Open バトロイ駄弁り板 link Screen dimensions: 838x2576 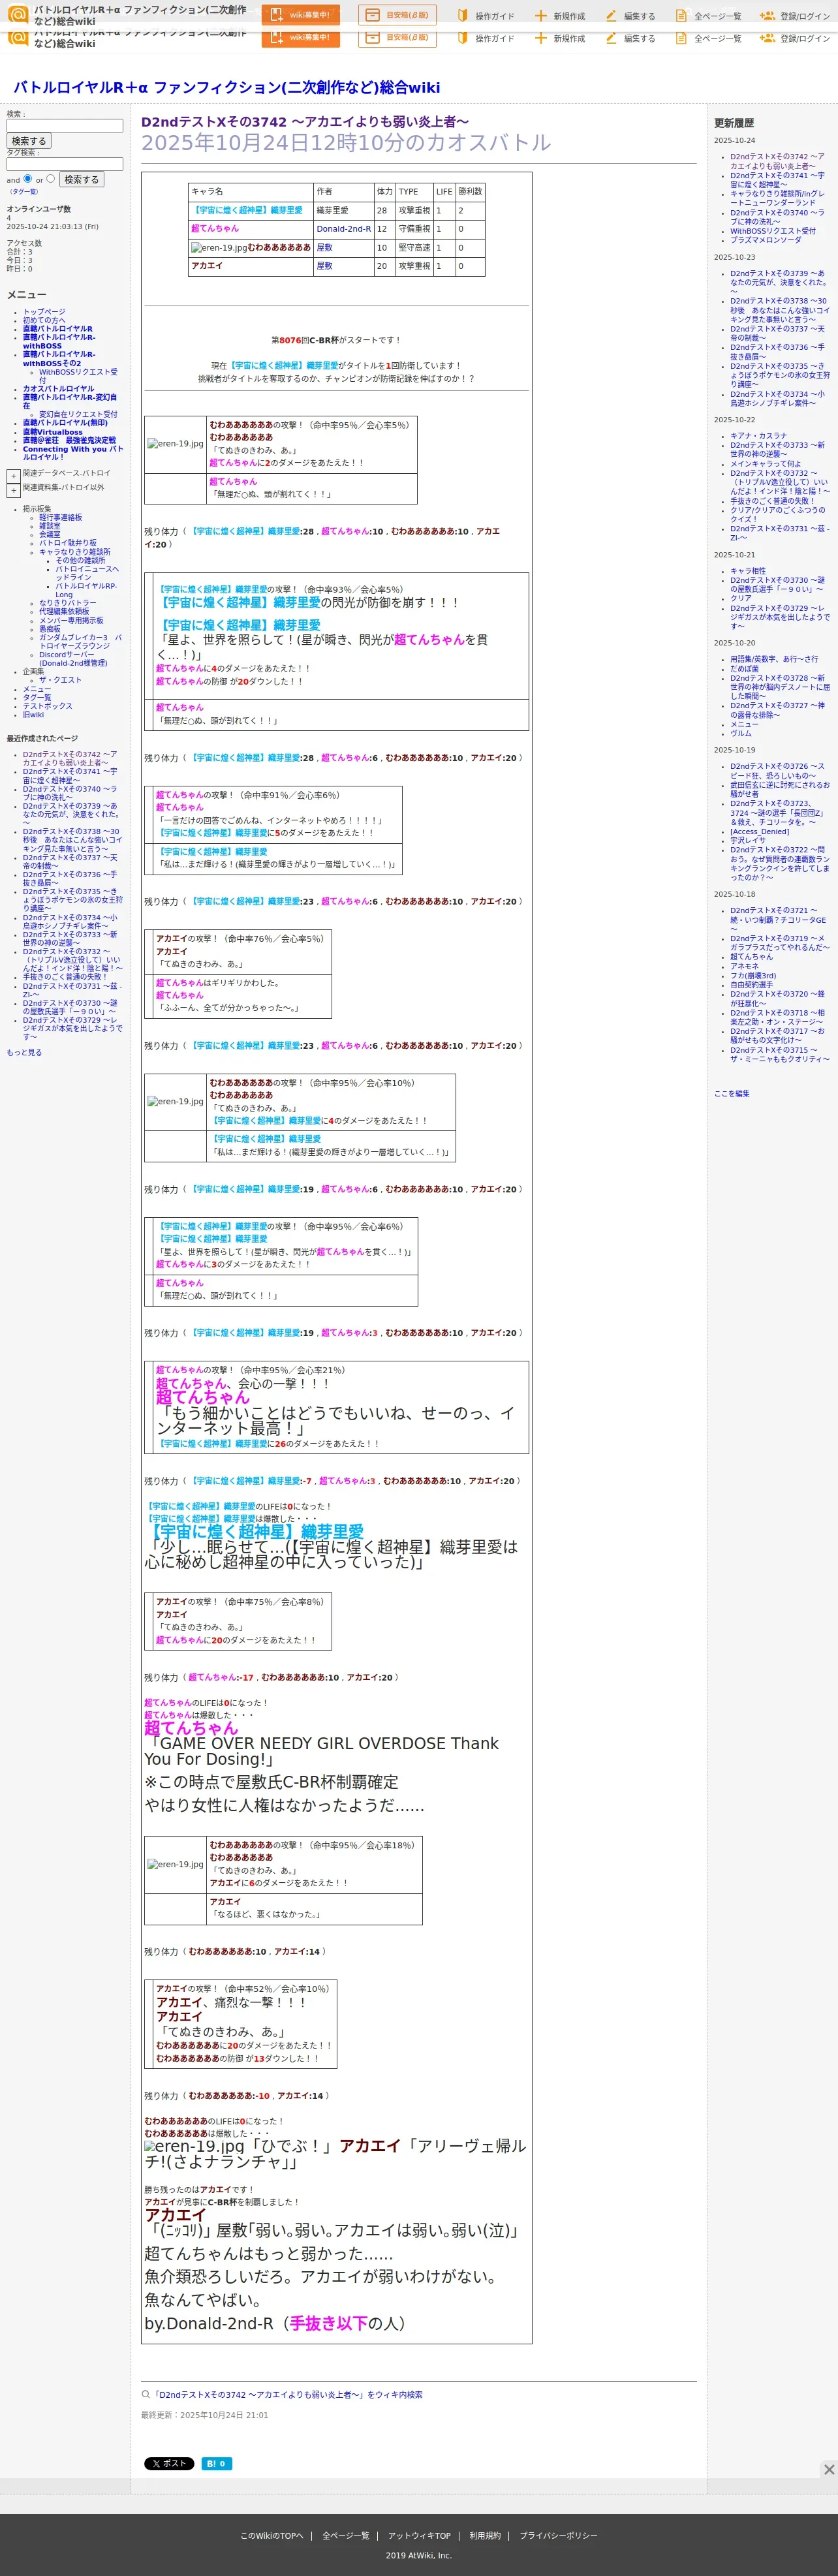tap(68, 543)
